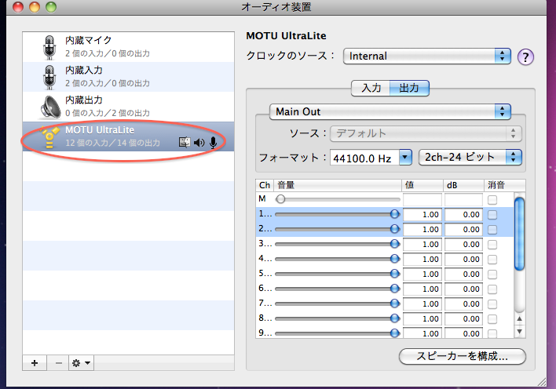Click スピーカーを構成 button

click(x=463, y=356)
